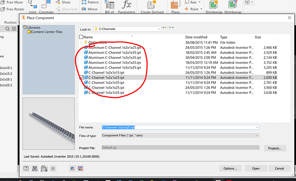Viewport: 296px width, 181px height.
Task: Click the Mirror tool in the ribbon
Action: pyautogui.click(x=89, y=9)
